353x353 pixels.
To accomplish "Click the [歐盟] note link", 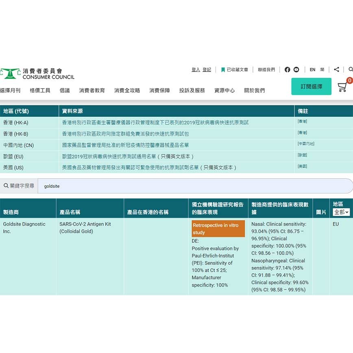I will coord(302,155).
